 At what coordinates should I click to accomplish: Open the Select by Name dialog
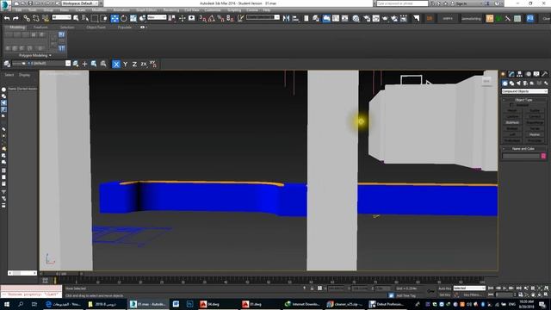tap(85, 18)
